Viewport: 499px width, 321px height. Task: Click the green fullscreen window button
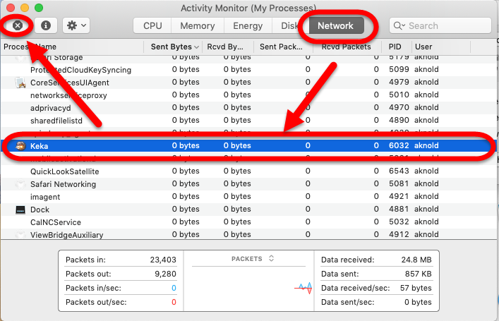click(39, 7)
